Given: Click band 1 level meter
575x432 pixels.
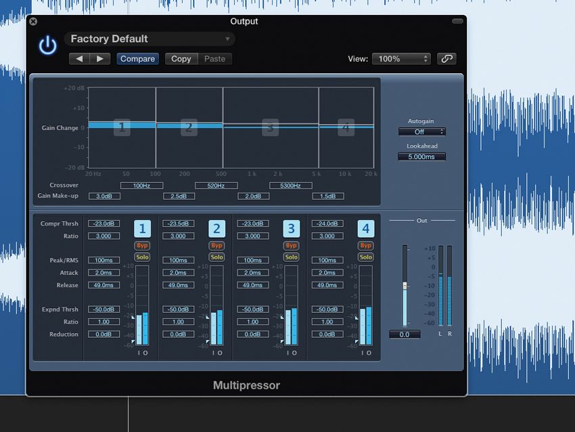Looking at the screenshot, I should (142, 305).
